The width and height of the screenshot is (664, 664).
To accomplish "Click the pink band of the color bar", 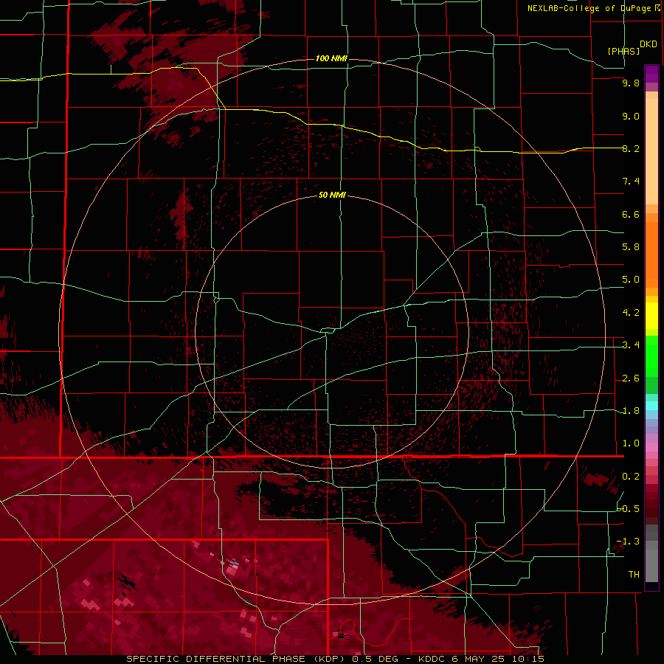I will click(651, 447).
